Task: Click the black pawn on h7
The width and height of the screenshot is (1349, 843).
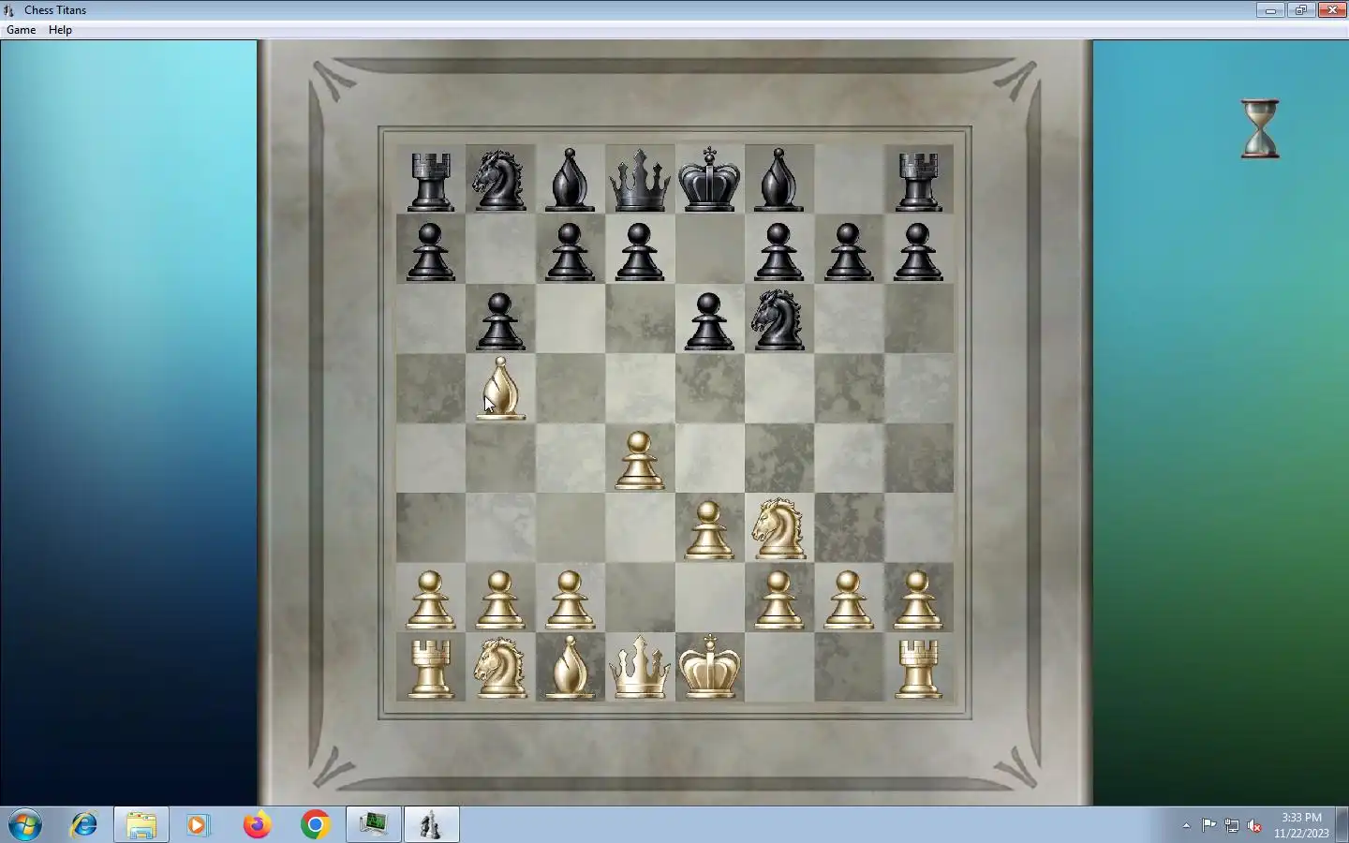Action: (918, 252)
